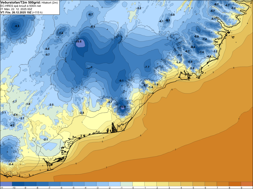Click the legend swatch between 8 and 9
This screenshot has width=253, height=189.
point(235,184)
